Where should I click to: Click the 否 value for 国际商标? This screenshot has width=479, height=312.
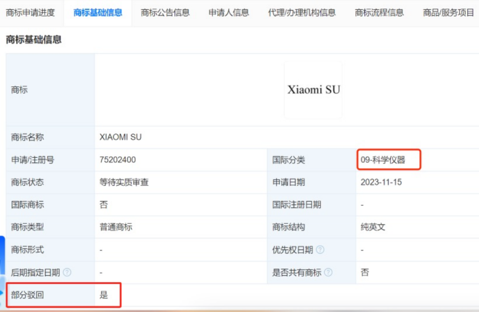tap(103, 205)
